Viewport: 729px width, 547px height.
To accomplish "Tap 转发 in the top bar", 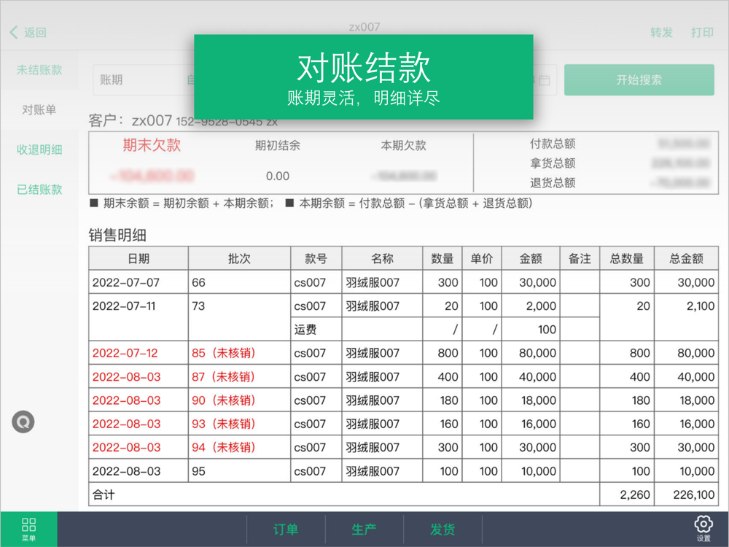I will click(662, 33).
